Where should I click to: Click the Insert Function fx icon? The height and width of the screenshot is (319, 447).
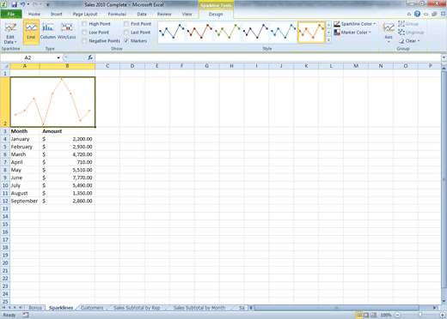(90, 57)
